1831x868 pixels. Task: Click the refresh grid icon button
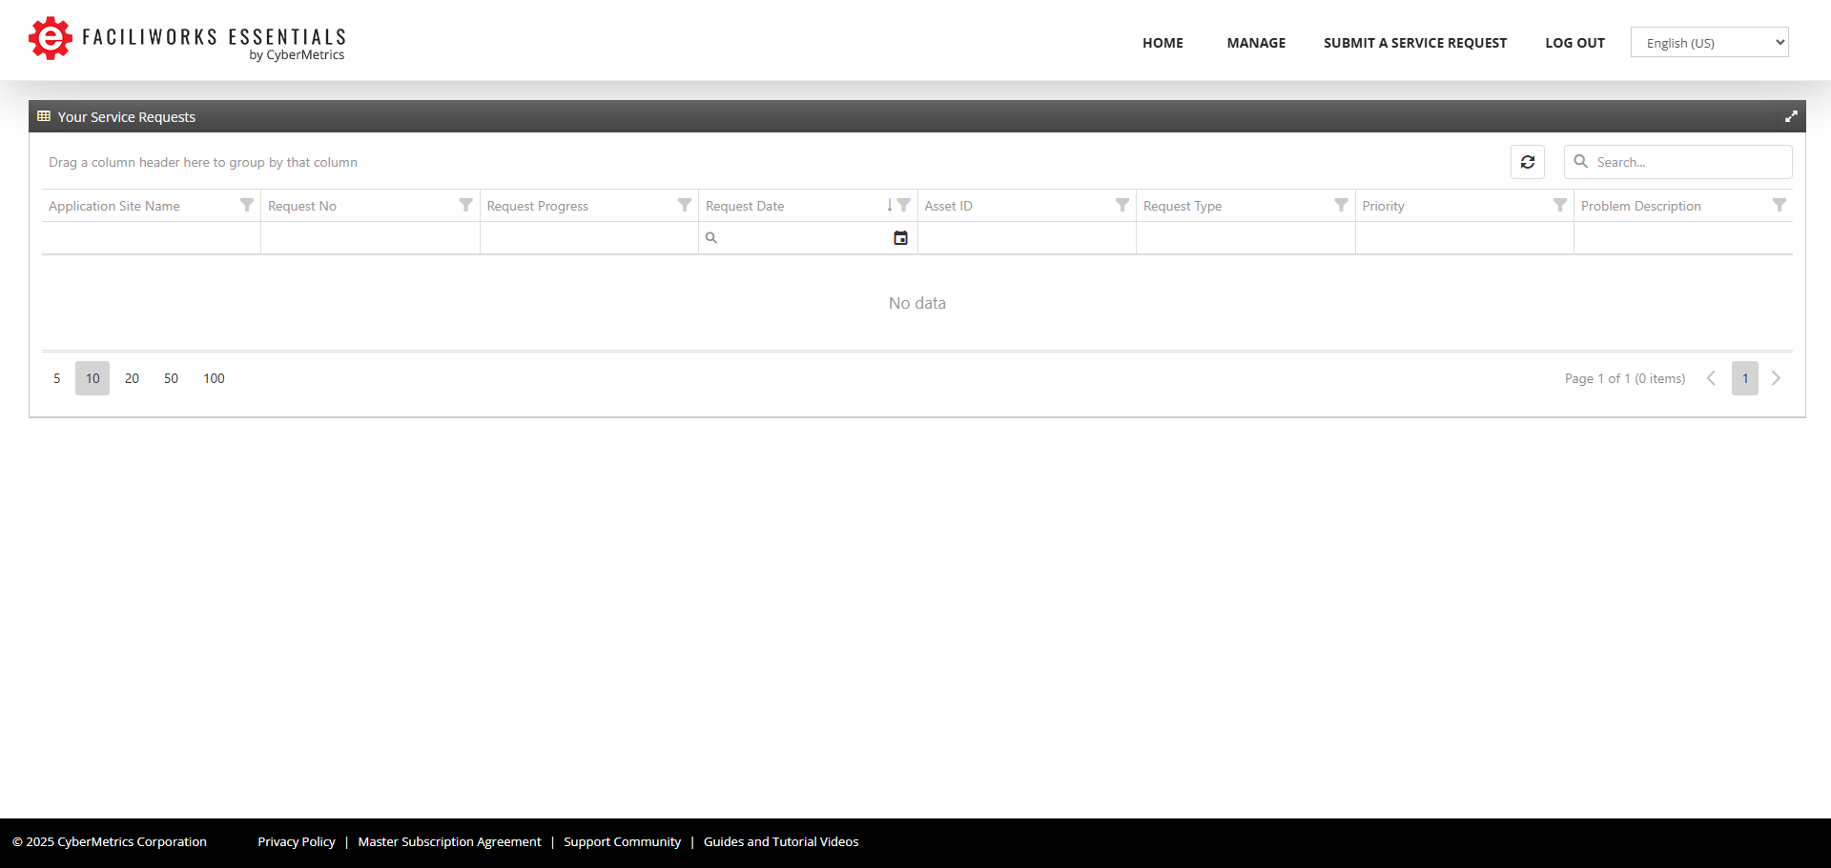click(1527, 162)
